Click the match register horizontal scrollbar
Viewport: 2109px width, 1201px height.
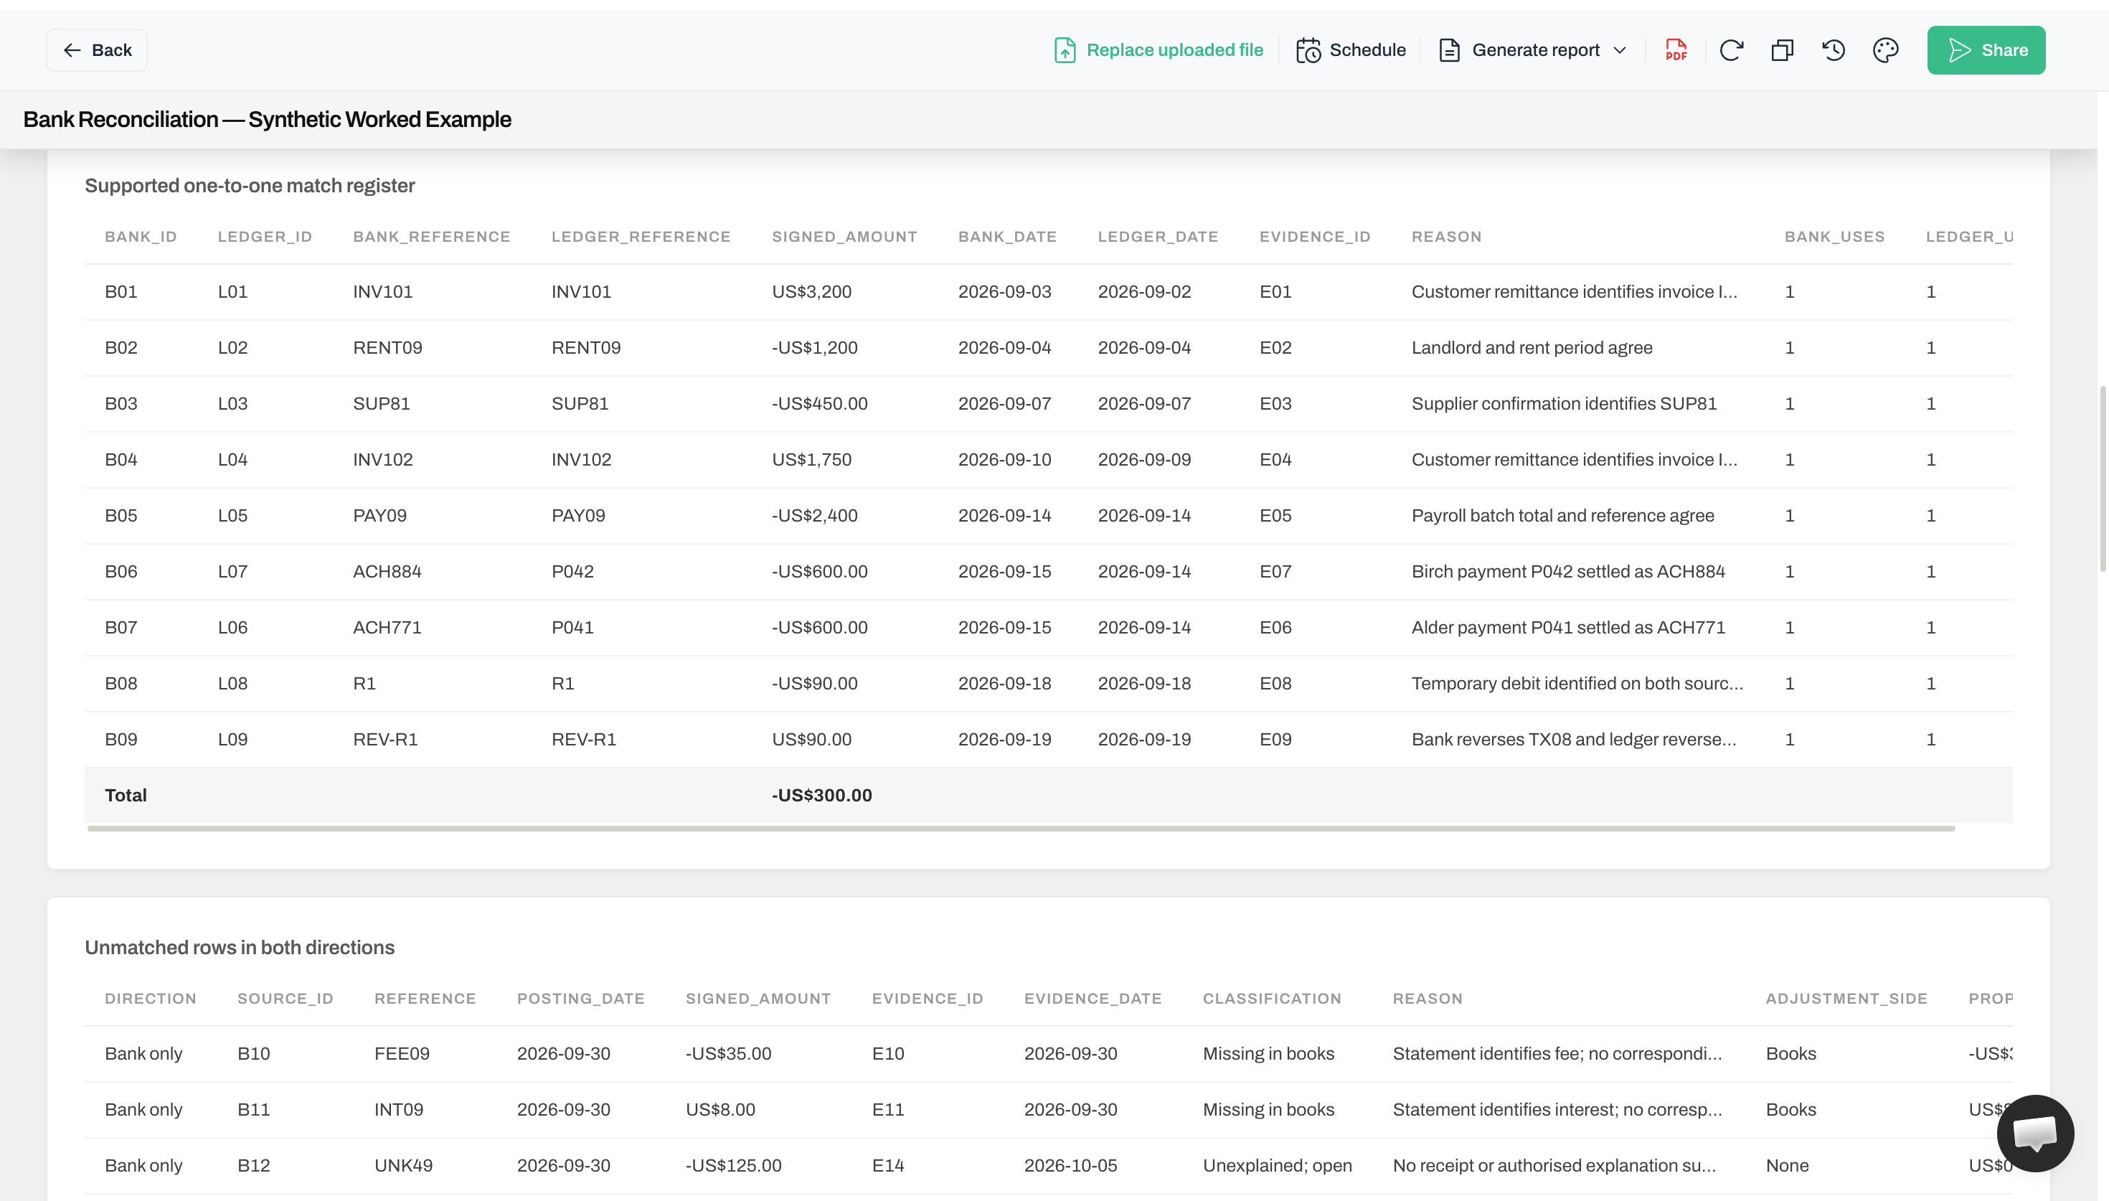1021,828
